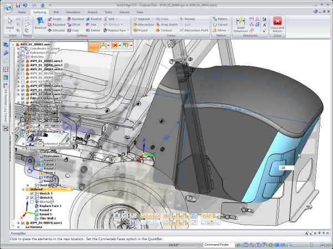Open the application menu orb button
Image resolution: width=333 pixels, height=249 pixels.
coord(7,7)
